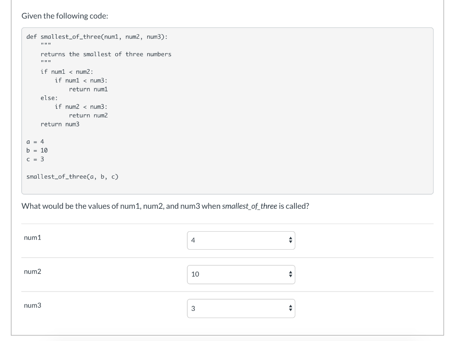Click the stepper arrows on the num3 selector

point(290,308)
